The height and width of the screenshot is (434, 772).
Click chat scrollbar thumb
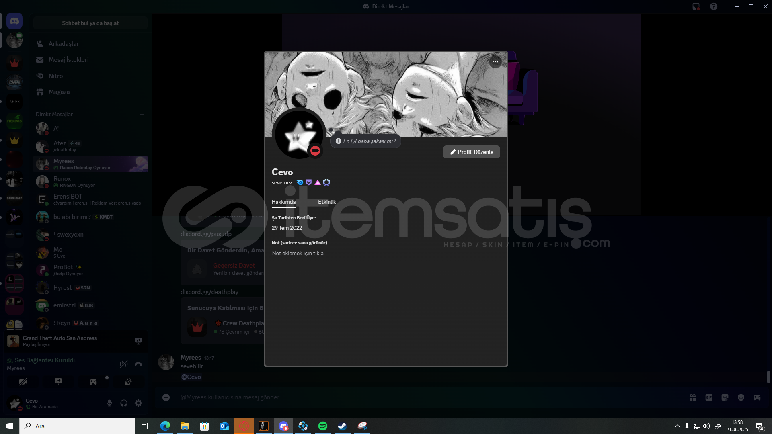[768, 377]
